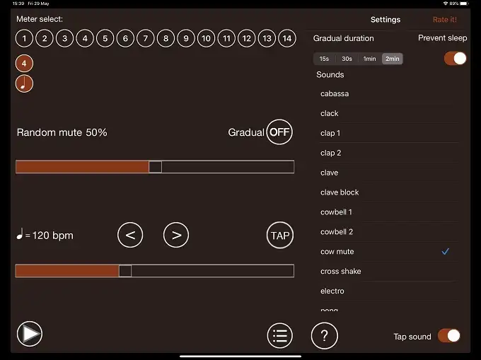This screenshot has width=481, height=360.
Task: Adjust the Random mute slider handle
Action: (155, 167)
